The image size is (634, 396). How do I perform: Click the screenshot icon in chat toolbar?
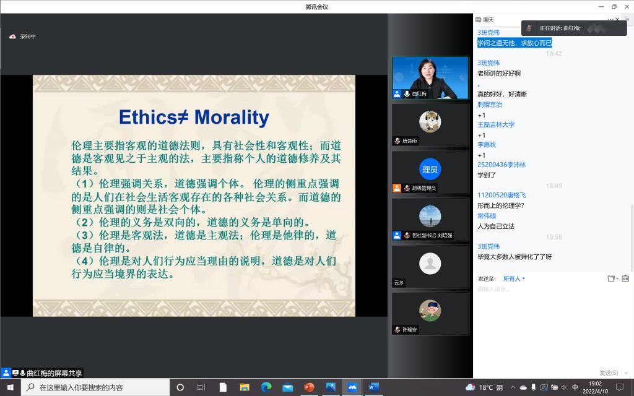pos(625,278)
